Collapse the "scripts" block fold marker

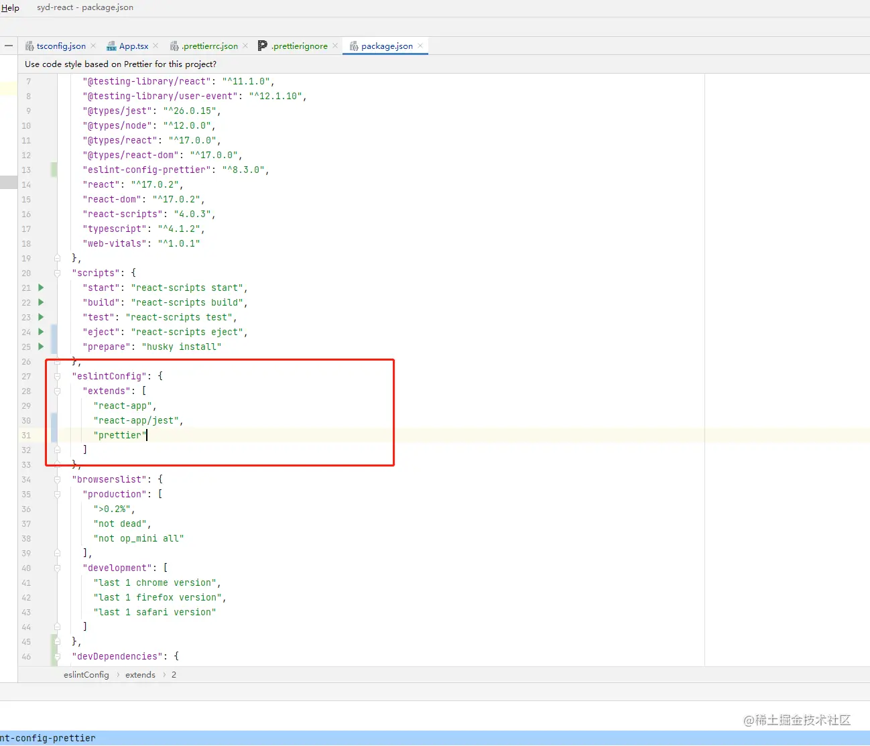tap(57, 273)
